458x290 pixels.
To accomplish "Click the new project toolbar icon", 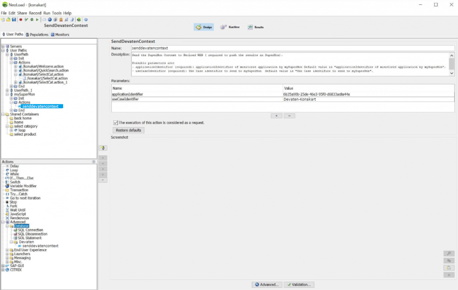I will (x=3, y=20).
